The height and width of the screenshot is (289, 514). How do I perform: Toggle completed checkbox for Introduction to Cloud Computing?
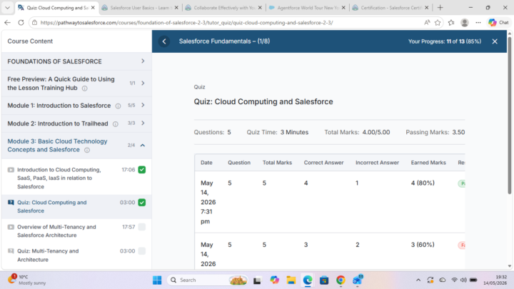(142, 170)
